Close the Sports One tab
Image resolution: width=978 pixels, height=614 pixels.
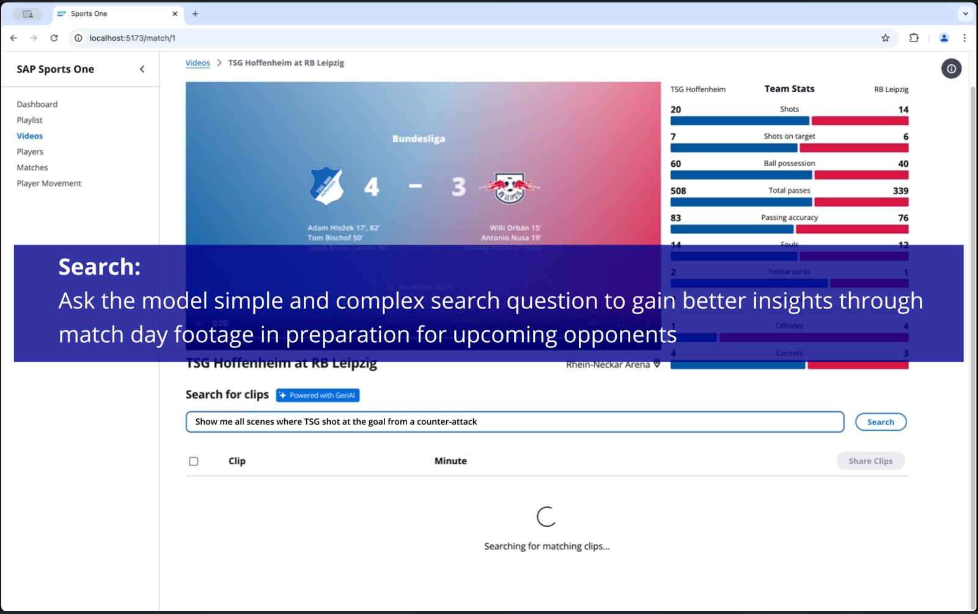175,13
